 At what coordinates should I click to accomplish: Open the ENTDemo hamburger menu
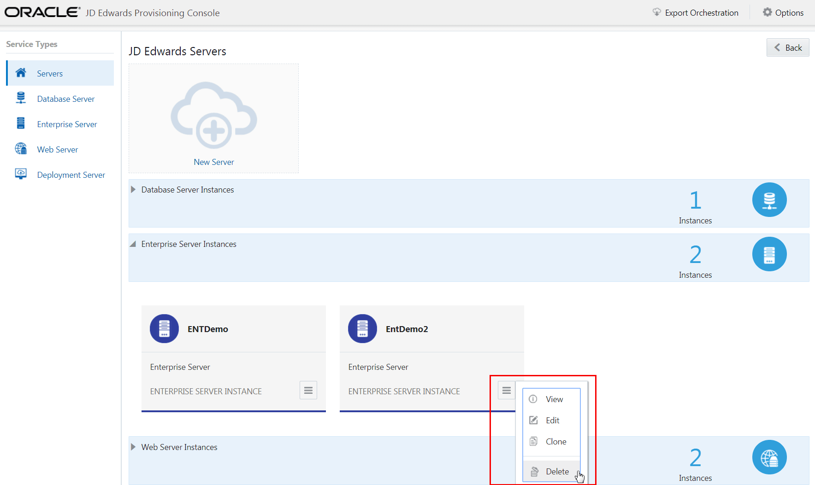308,390
